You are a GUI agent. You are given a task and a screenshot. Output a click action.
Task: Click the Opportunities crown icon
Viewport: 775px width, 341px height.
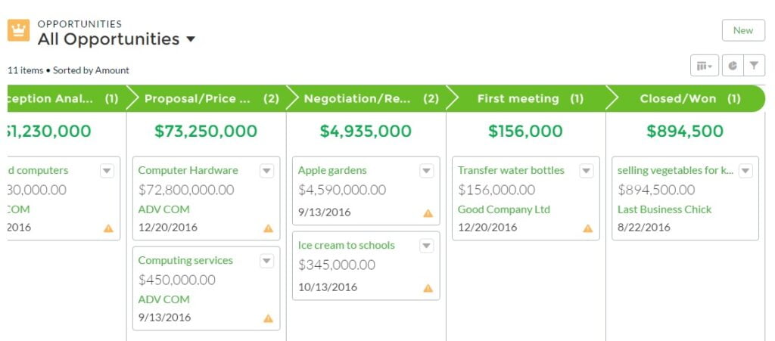pyautogui.click(x=18, y=30)
